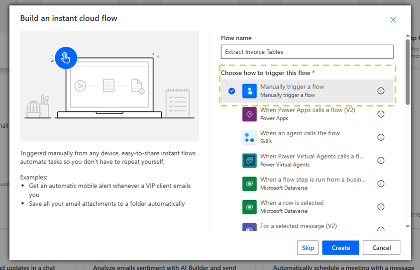The image size is (420, 270).
Task: Open info for Manually trigger a flow
Action: click(381, 91)
